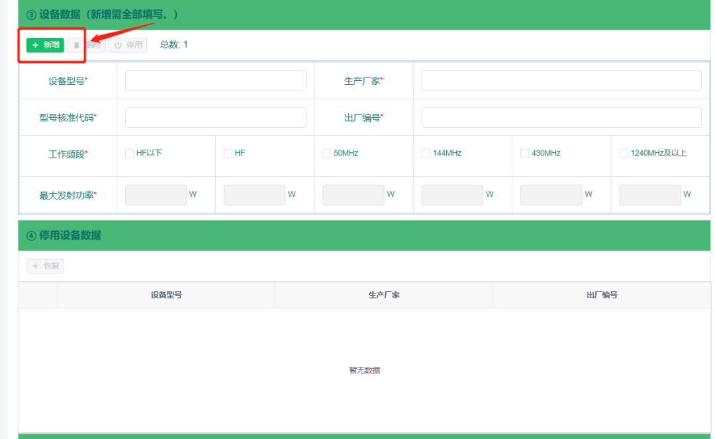715x439 pixels.
Task: Click the 出厂编号 table column header
Action: [602, 295]
